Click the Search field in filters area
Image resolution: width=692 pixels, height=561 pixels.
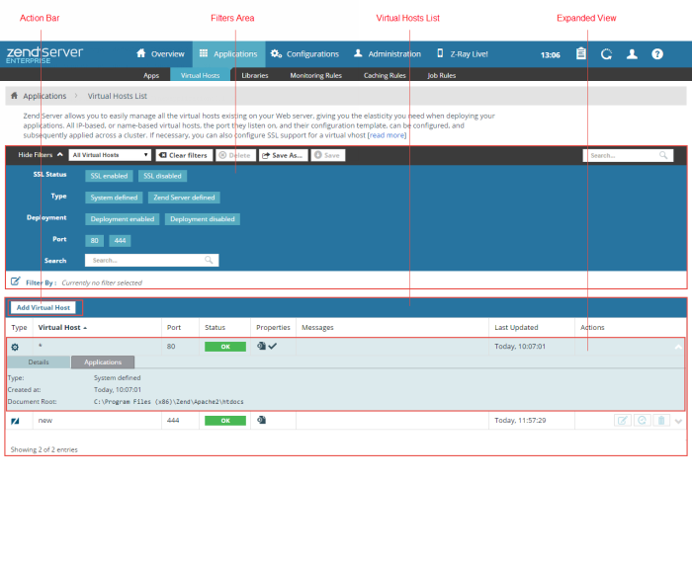(146, 261)
